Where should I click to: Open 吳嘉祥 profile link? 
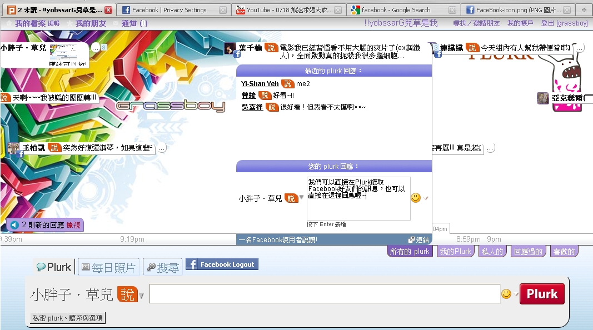tap(252, 107)
